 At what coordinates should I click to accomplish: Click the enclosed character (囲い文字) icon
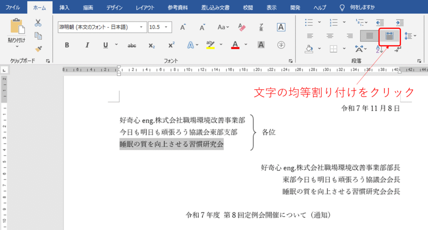pos(281,45)
